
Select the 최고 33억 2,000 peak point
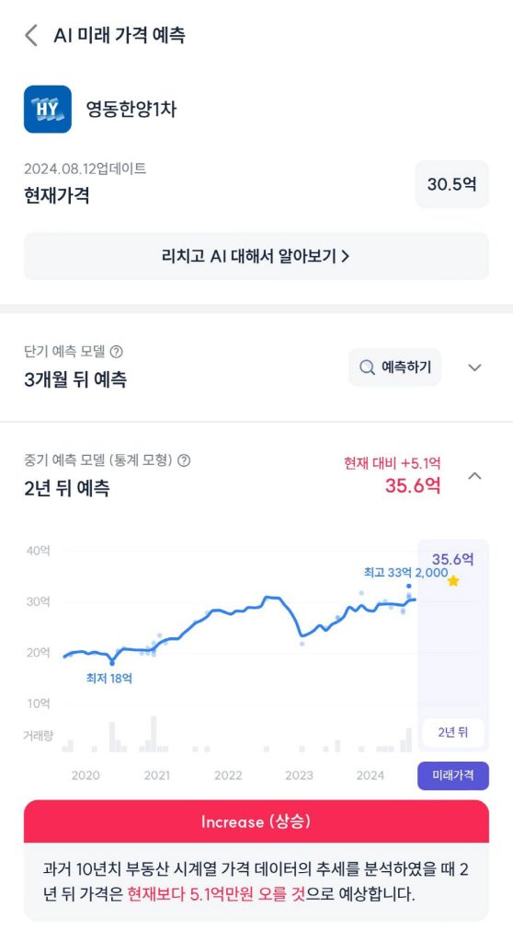pyautogui.click(x=409, y=586)
